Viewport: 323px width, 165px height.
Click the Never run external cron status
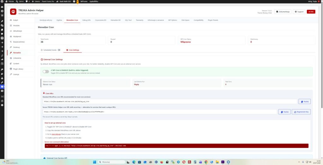[47, 85]
